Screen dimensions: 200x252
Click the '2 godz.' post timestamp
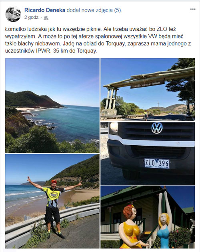[32, 17]
